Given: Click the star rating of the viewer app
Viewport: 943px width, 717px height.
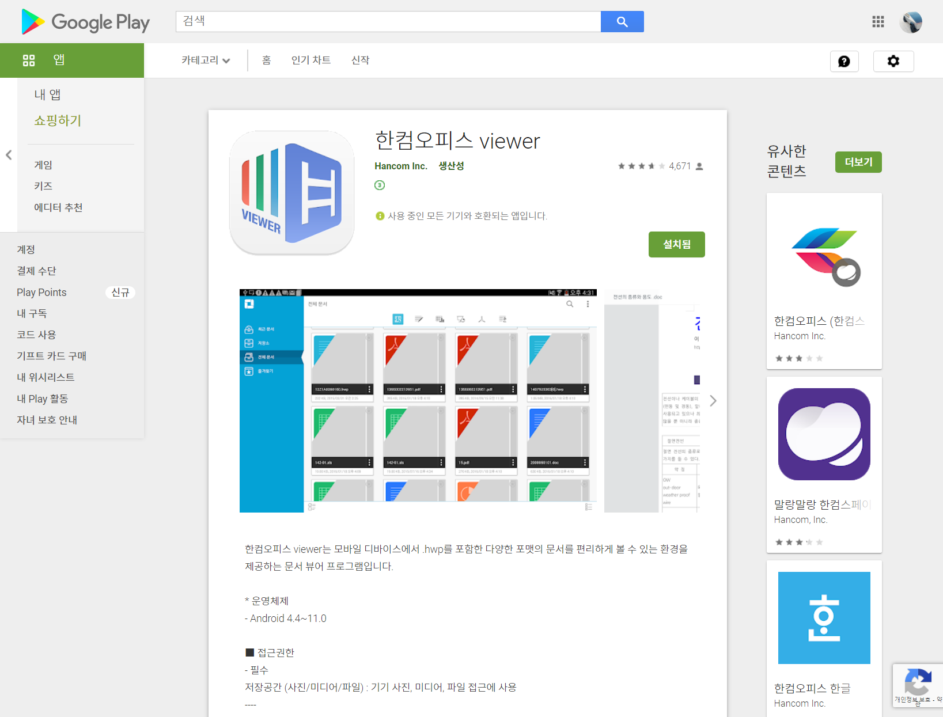Looking at the screenshot, I should (641, 166).
